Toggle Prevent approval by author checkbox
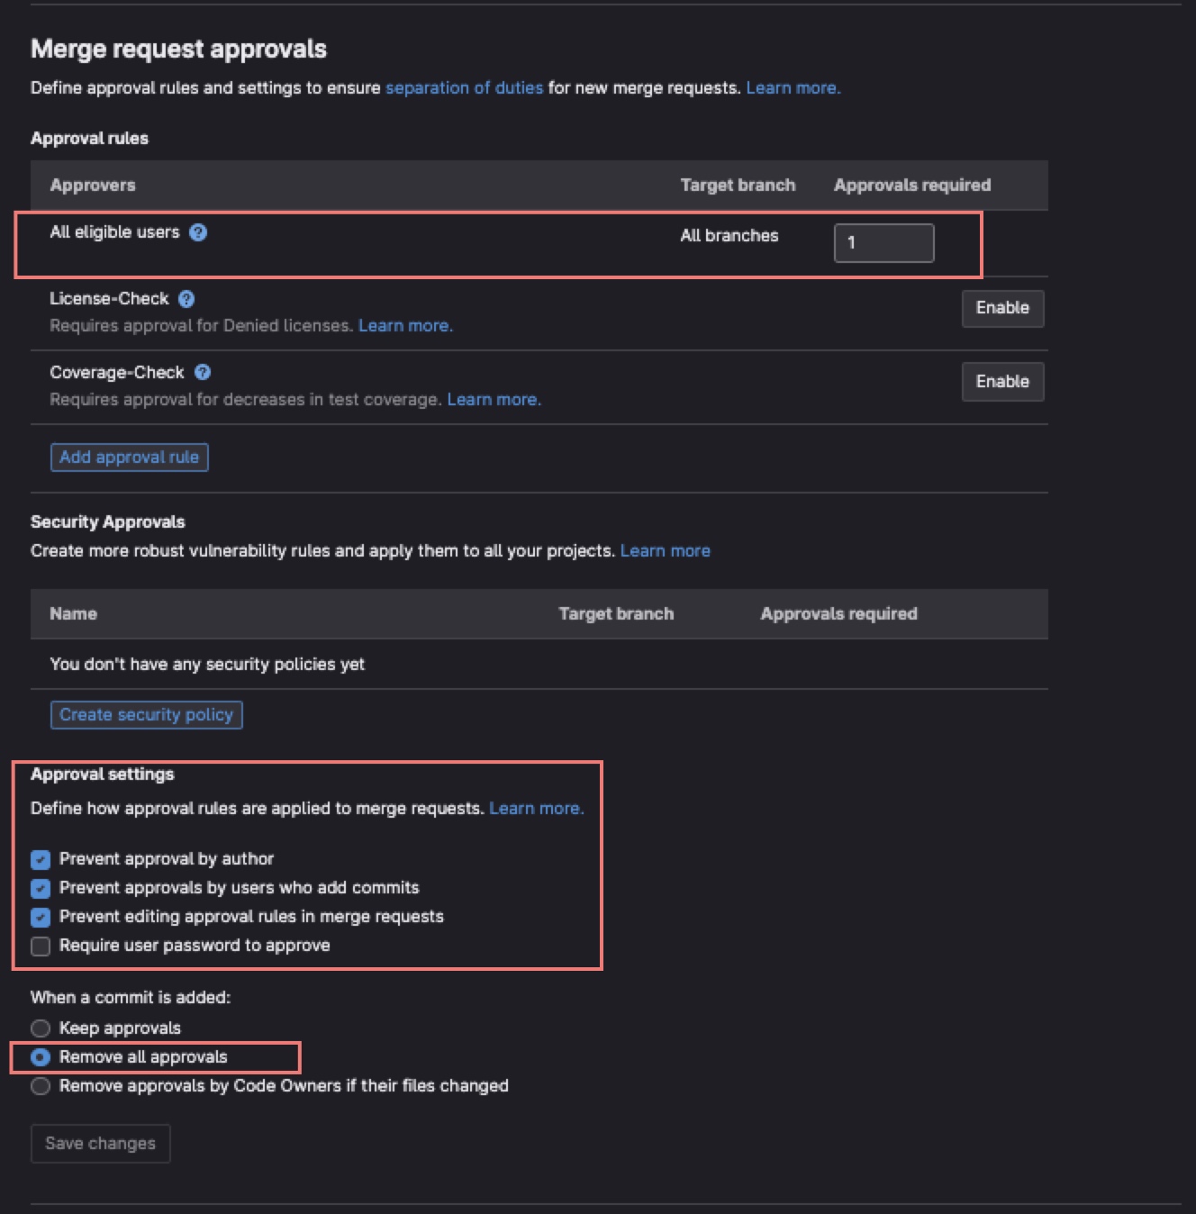This screenshot has width=1196, height=1214. click(41, 859)
